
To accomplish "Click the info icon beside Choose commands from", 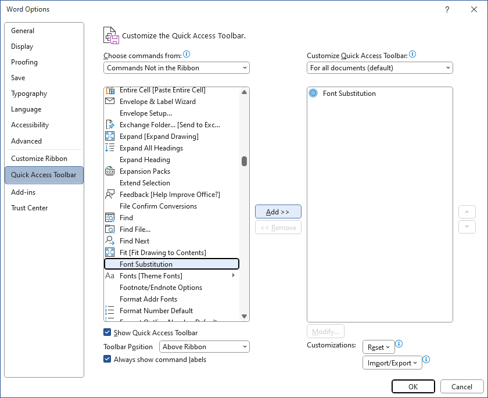I will pyautogui.click(x=186, y=53).
